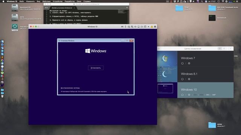Click the small arrow dropdown in VM toolbar
This screenshot has width=241, height=135.
[148, 27]
